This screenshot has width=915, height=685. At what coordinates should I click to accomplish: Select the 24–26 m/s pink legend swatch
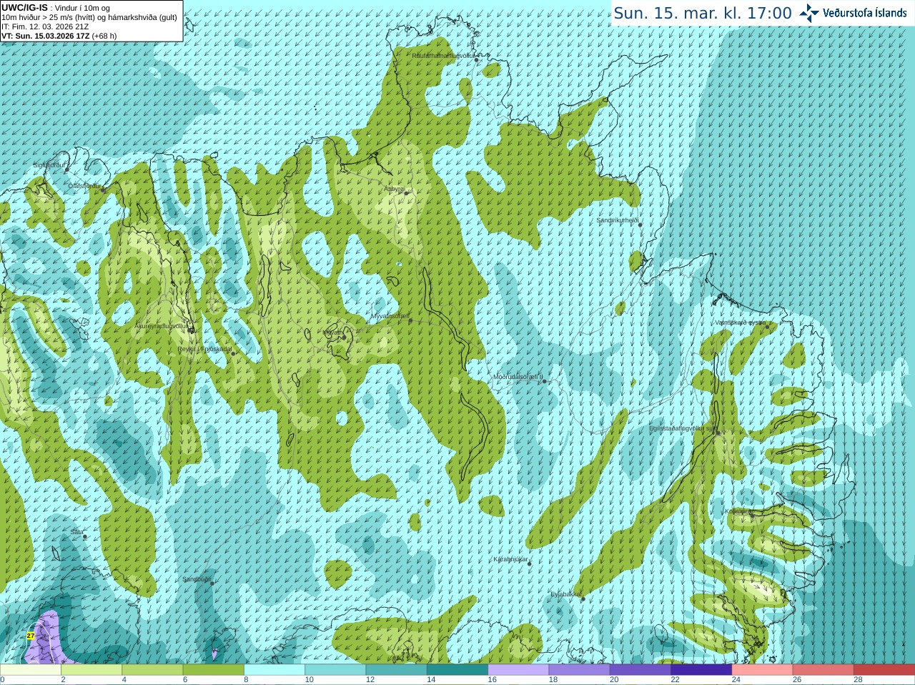763,670
